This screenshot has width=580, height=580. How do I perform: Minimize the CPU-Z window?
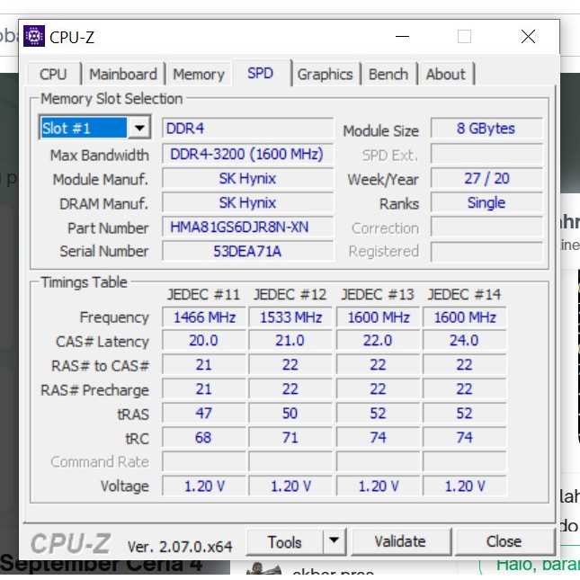pos(402,36)
